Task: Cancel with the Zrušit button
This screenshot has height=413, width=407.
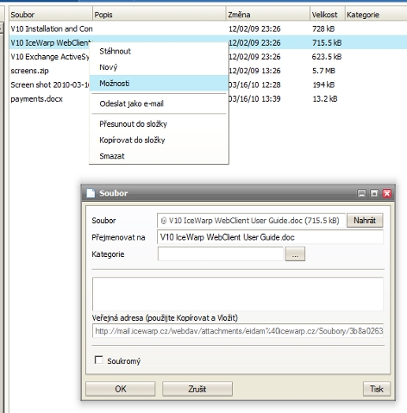Action: [x=197, y=389]
